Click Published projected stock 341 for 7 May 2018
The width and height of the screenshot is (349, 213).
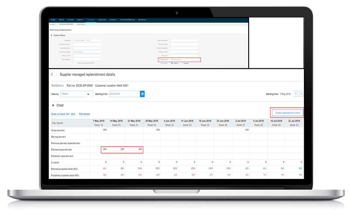[x=105, y=175]
